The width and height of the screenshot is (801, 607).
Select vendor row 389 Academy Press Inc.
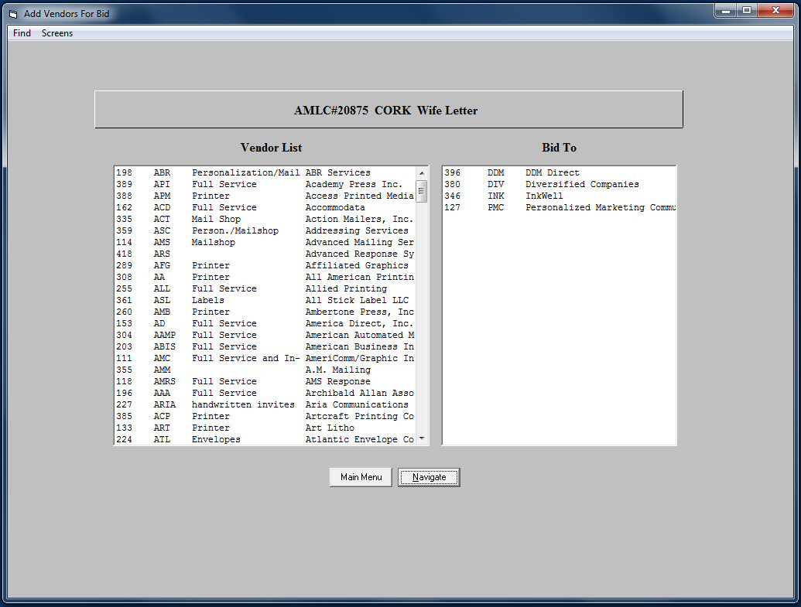click(x=265, y=184)
